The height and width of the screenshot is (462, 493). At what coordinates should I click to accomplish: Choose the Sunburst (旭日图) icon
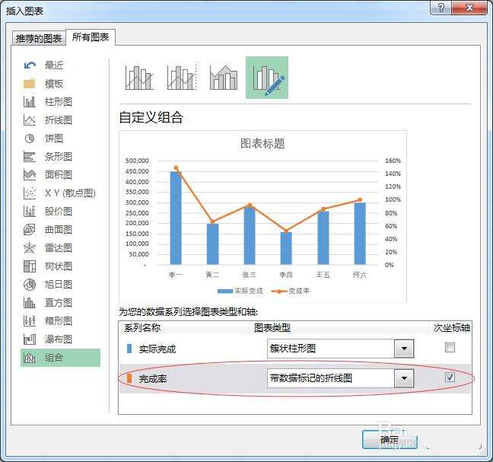(x=30, y=285)
